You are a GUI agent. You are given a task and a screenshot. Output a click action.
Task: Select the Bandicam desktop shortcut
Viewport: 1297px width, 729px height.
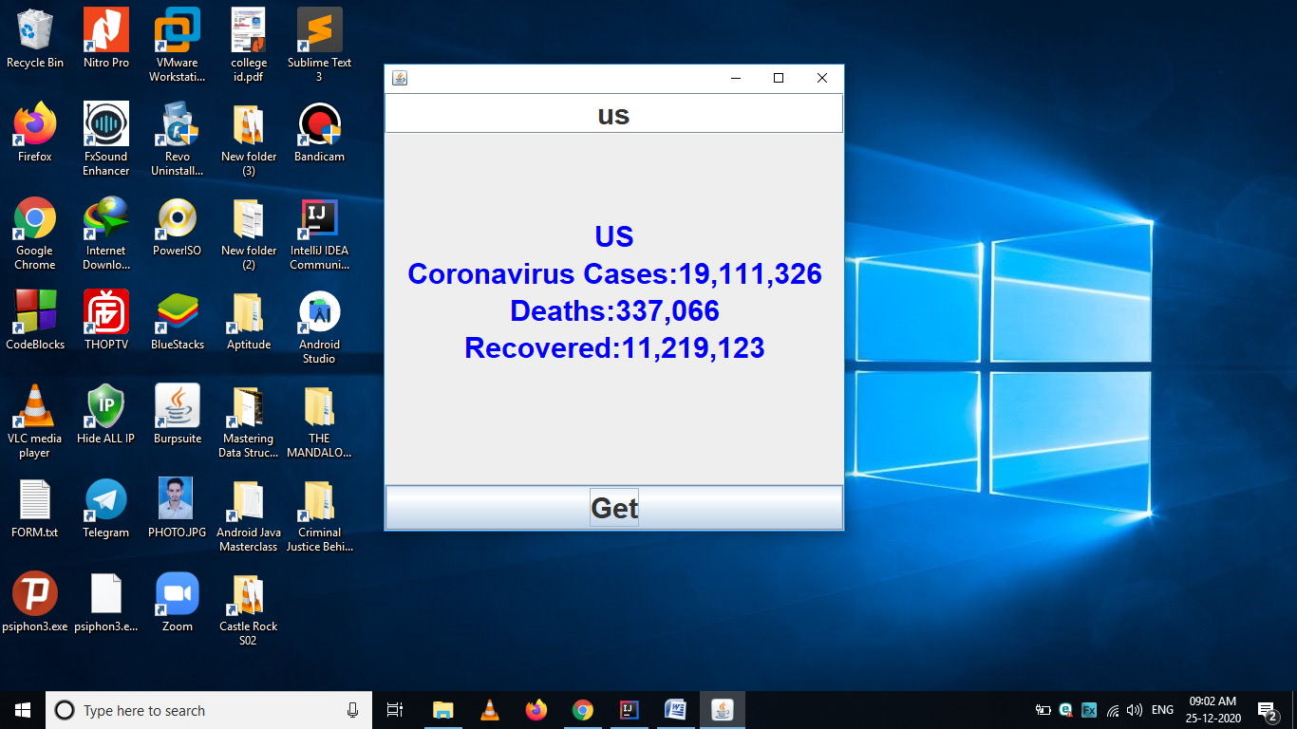[x=320, y=133]
